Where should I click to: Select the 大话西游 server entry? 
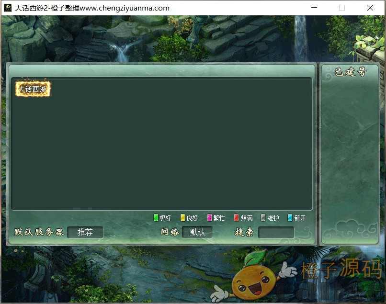pos(33,90)
